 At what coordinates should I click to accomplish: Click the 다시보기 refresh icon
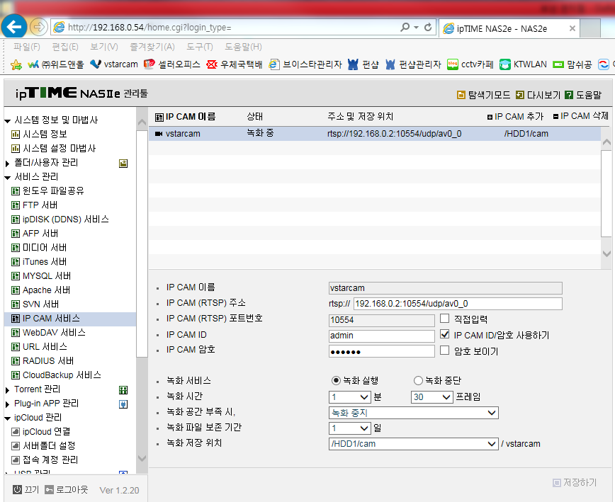(520, 95)
